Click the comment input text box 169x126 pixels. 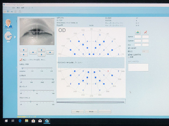click(x=138, y=67)
